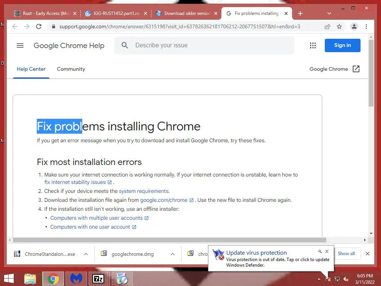
Task: Open network tray icon
Action: (x=337, y=279)
